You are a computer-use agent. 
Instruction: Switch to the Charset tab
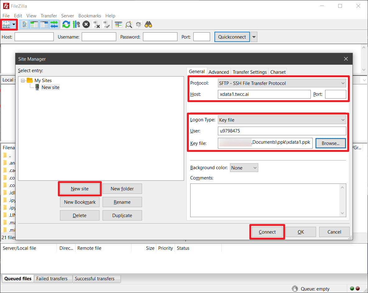278,72
